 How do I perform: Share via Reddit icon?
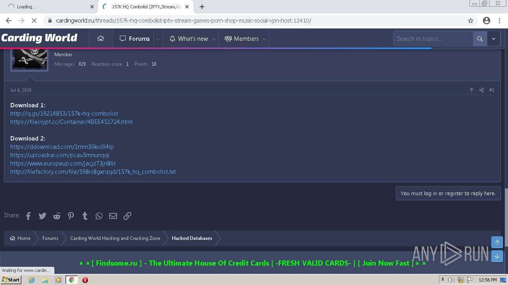coord(57,216)
